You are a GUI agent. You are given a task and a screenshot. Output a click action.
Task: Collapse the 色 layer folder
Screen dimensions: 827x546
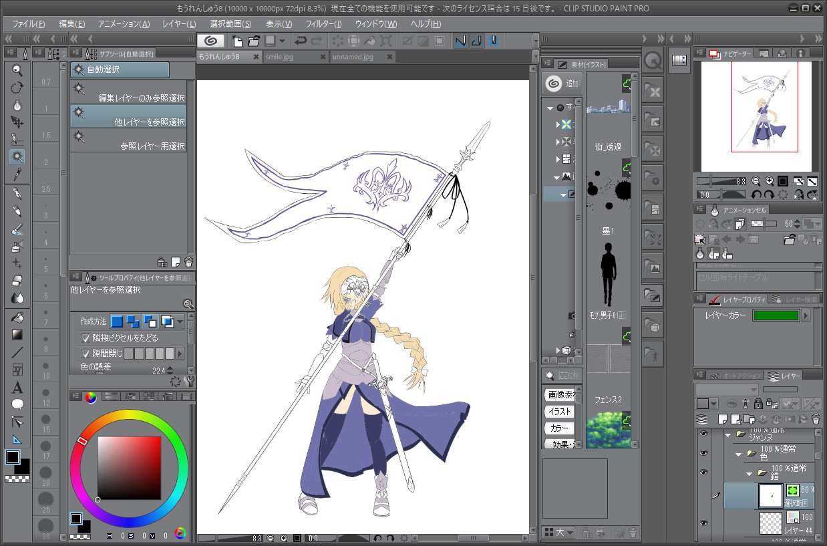click(x=739, y=453)
